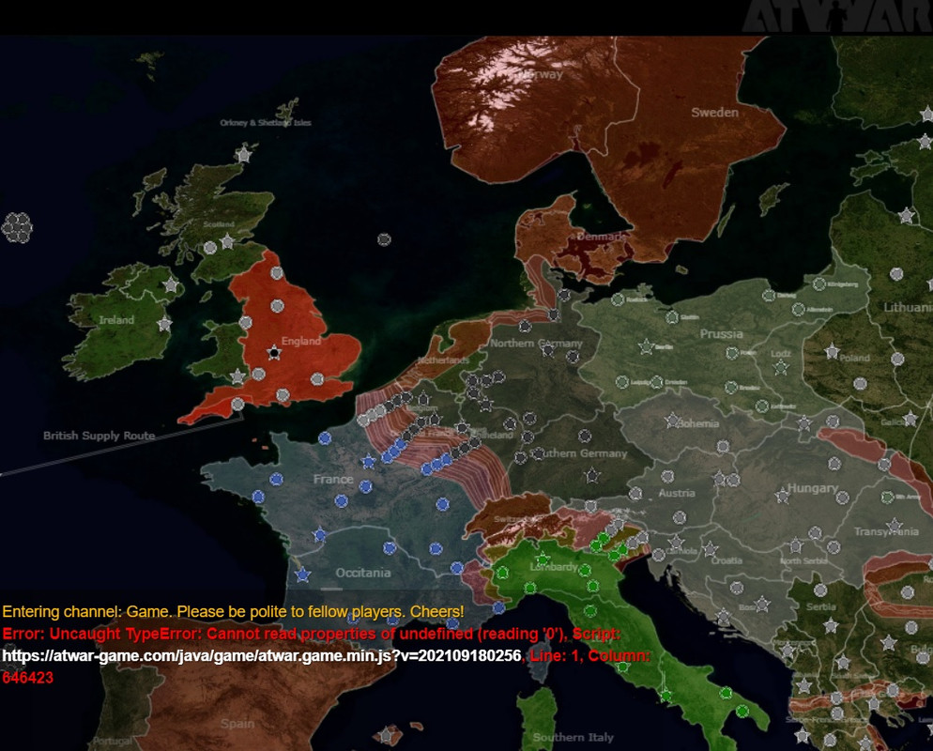Select the Leipzig city marker
This screenshot has height=751, width=933.
(621, 381)
